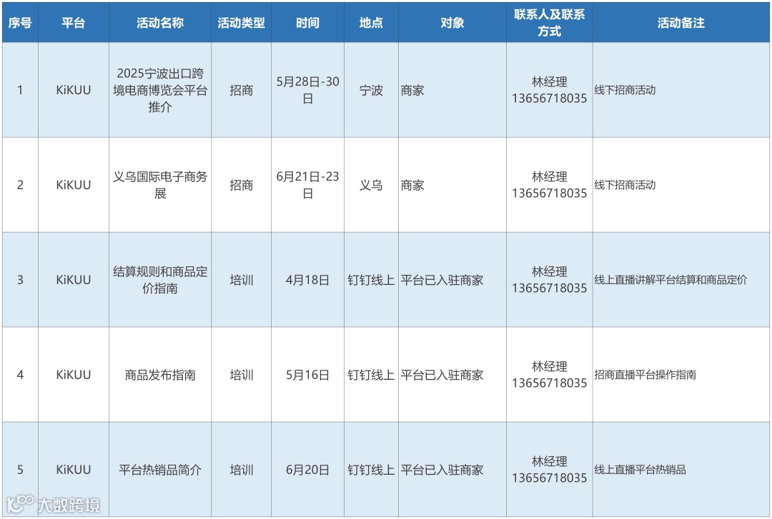Click 平台已入驻商家 in the 6月20日 row
772x519 pixels.
coord(452,470)
